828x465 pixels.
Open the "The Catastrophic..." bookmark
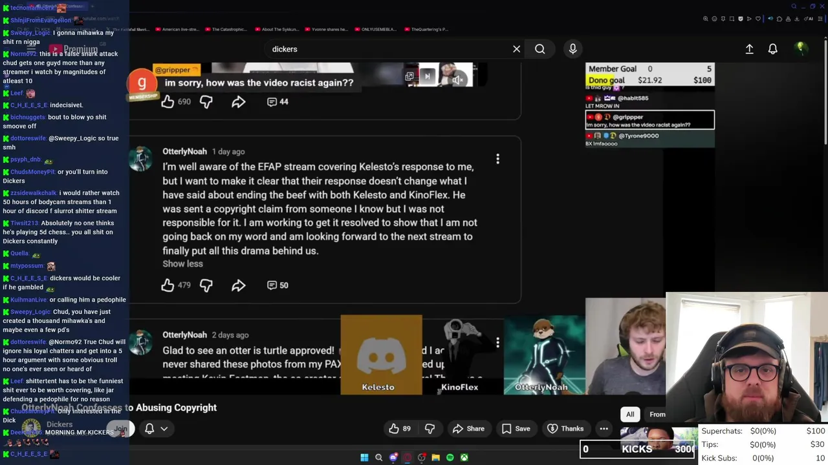[x=226, y=29]
